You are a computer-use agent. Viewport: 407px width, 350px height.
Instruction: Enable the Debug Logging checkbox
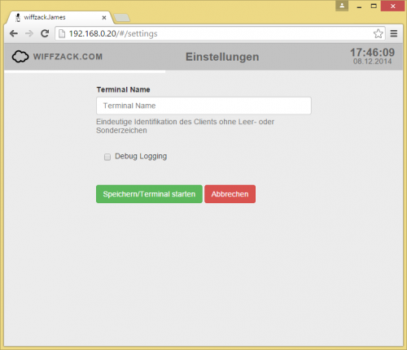[x=107, y=157]
